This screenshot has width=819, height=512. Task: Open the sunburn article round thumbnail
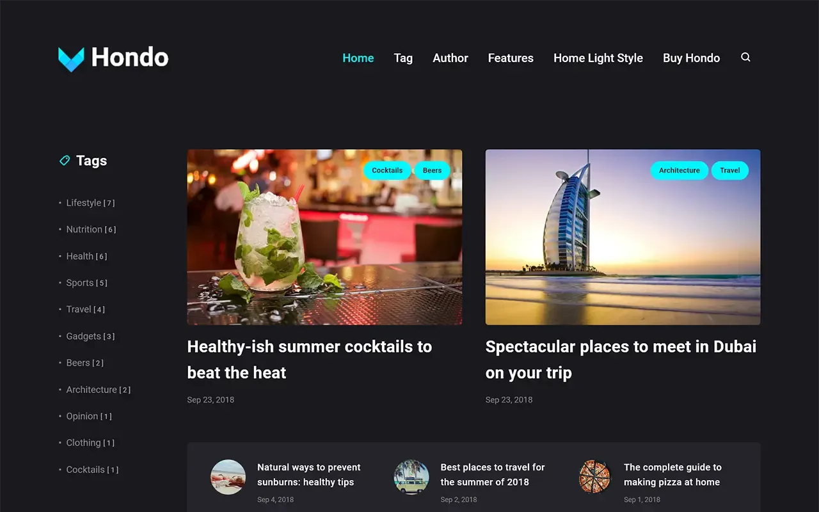pos(228,477)
